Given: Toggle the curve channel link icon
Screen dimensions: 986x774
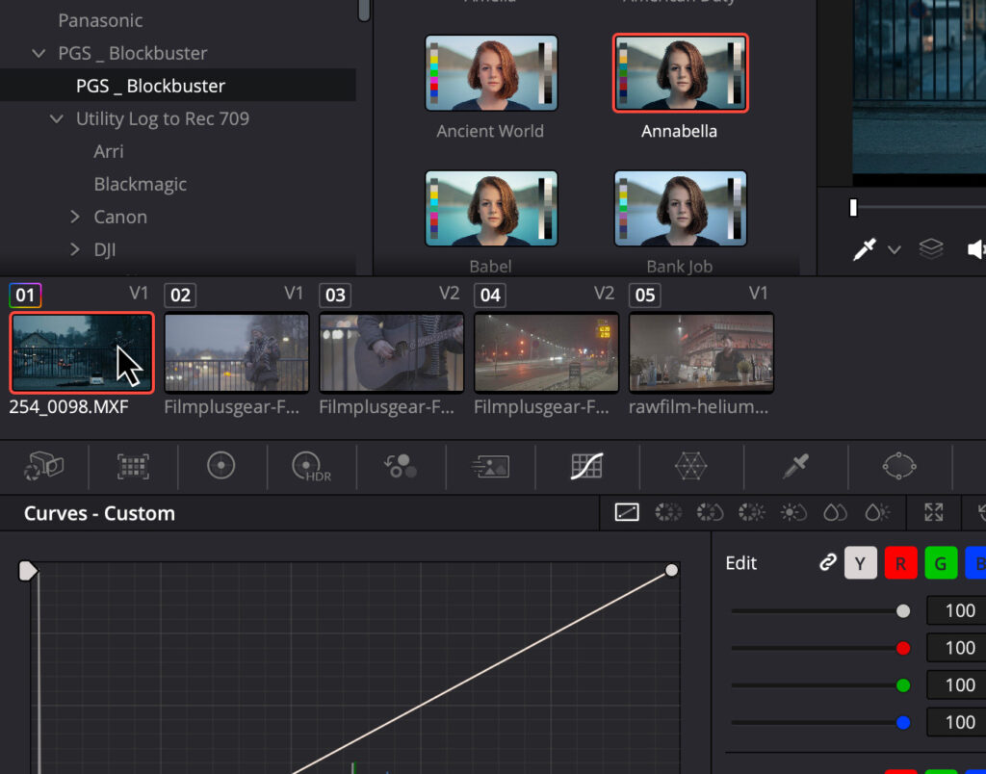Looking at the screenshot, I should (x=827, y=563).
